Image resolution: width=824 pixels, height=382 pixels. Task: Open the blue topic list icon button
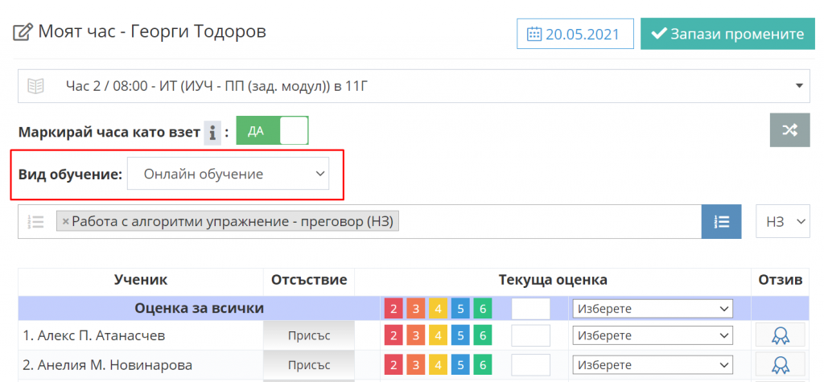click(x=721, y=221)
